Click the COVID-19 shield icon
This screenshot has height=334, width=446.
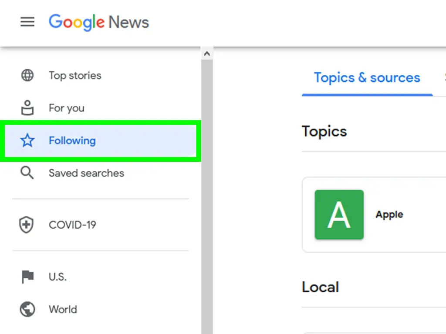[27, 225]
